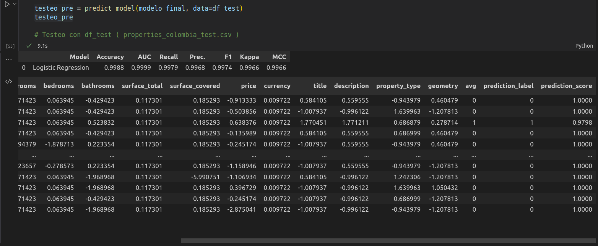Click the F1 column header

(228, 57)
